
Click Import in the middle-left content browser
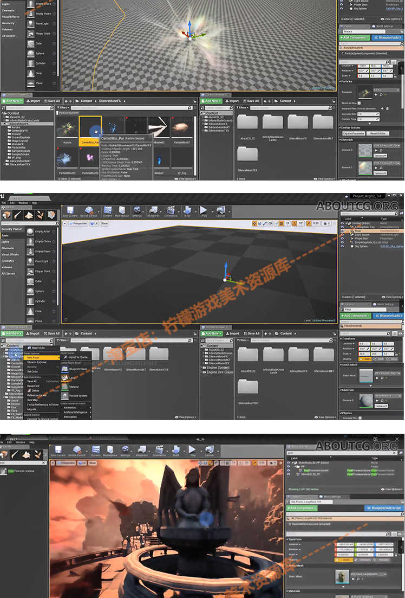33,333
